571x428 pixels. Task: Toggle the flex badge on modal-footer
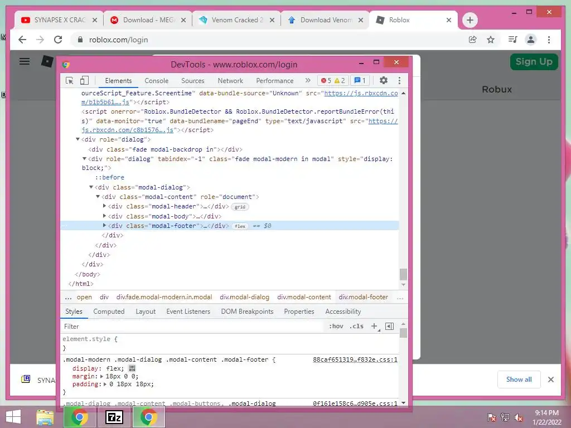[240, 226]
